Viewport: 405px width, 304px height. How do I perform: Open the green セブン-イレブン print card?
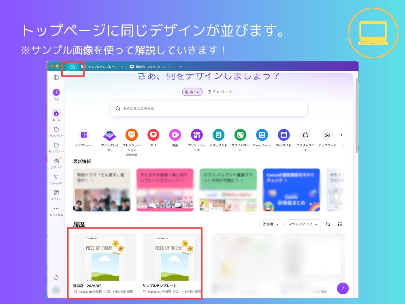pyautogui.click(x=228, y=190)
